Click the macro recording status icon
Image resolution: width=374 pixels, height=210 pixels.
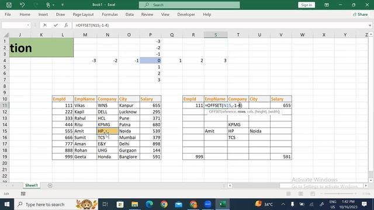(x=23, y=194)
